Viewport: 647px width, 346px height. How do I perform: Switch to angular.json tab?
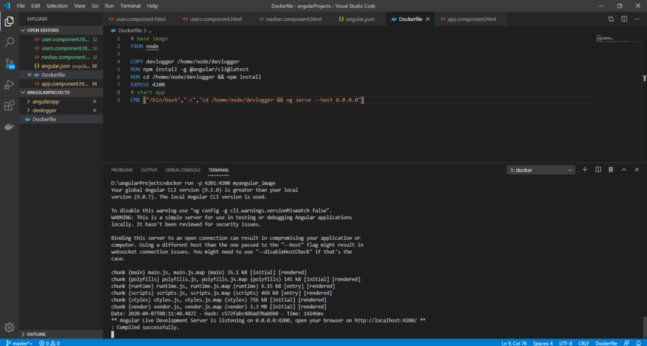[x=359, y=19]
